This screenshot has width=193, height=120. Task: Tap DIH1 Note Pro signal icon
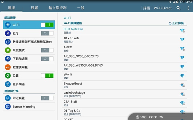(182, 31)
